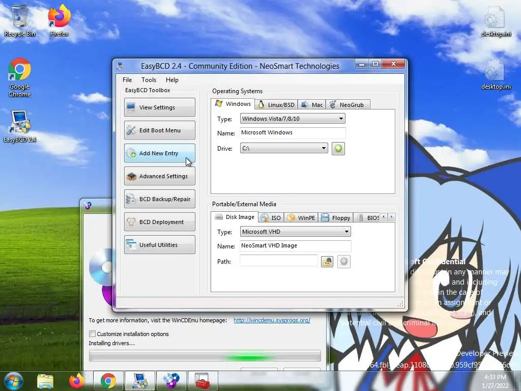Open the File menu

point(127,80)
